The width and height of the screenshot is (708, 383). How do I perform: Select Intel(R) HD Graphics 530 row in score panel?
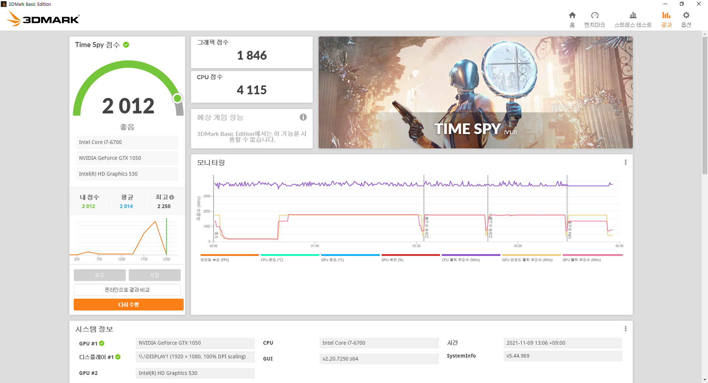click(127, 174)
